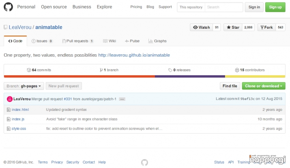Image resolution: width=290 pixels, height=168 pixels.
Task: Open the animatable repository name link
Action: click(x=49, y=27)
